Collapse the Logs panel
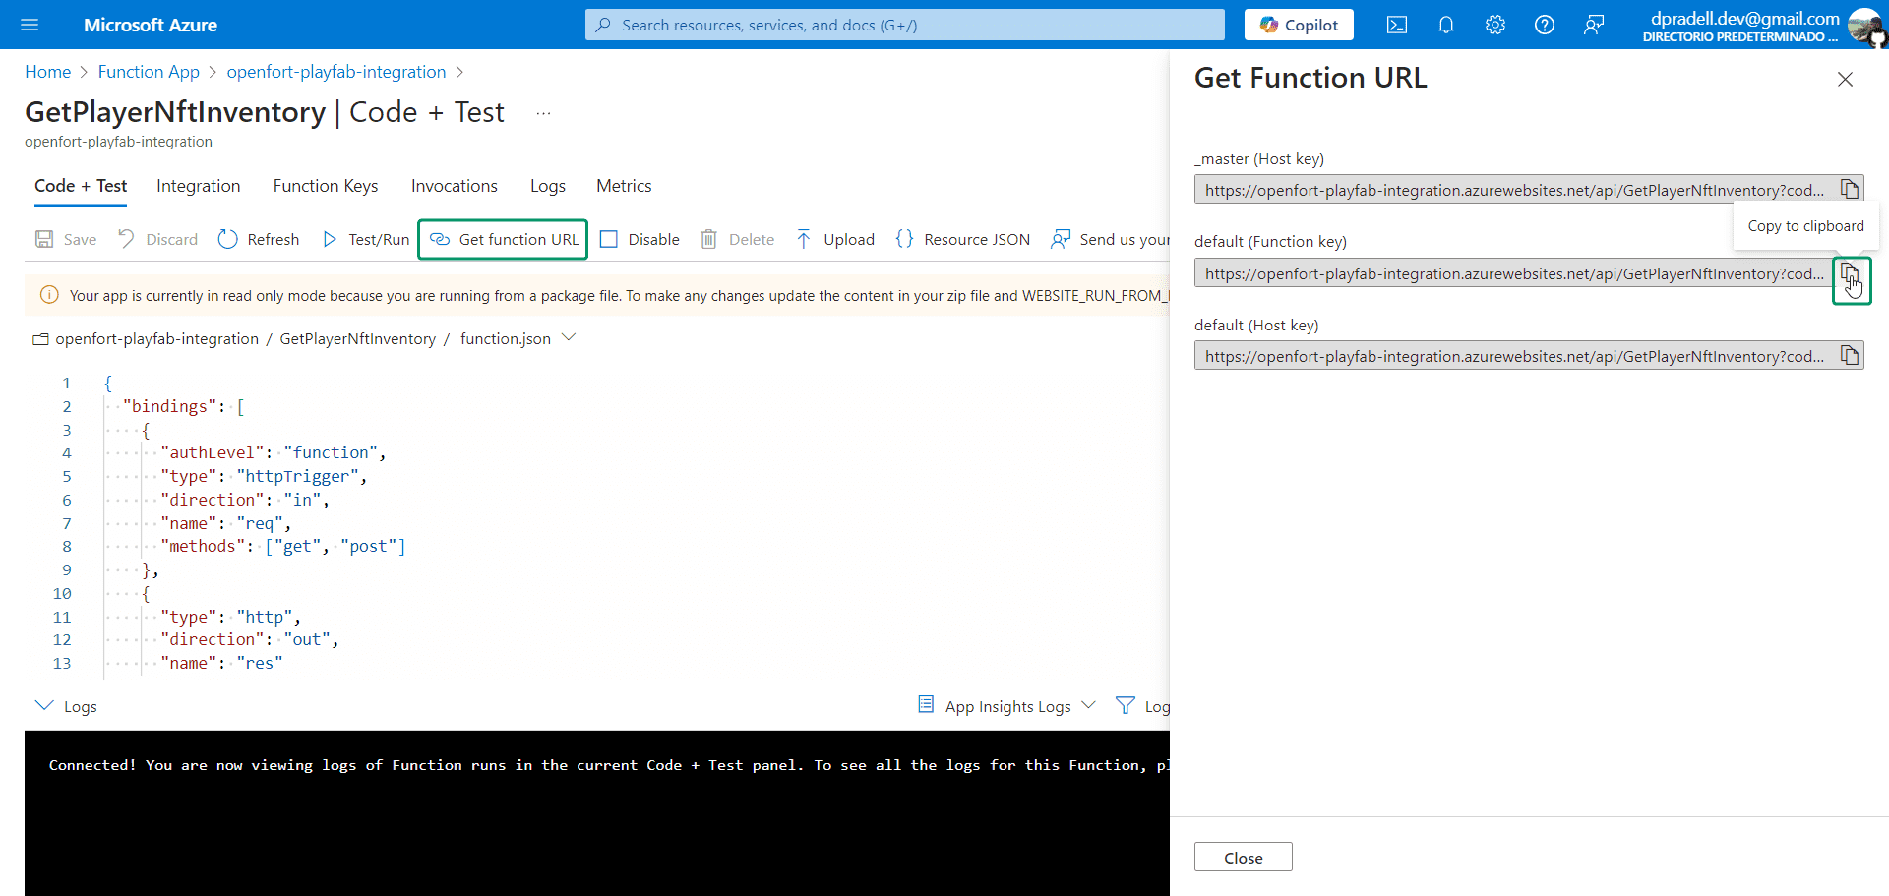 44,705
